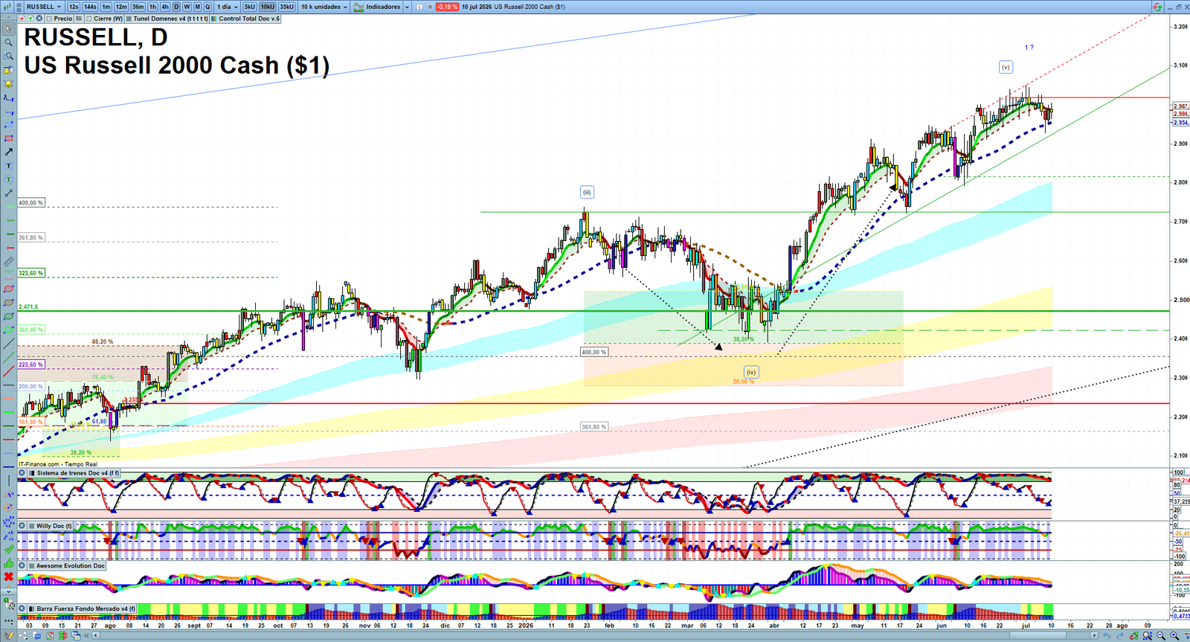Screen dimensions: 1190x642
Task: Select the 1h timeframe
Action: 152,7
